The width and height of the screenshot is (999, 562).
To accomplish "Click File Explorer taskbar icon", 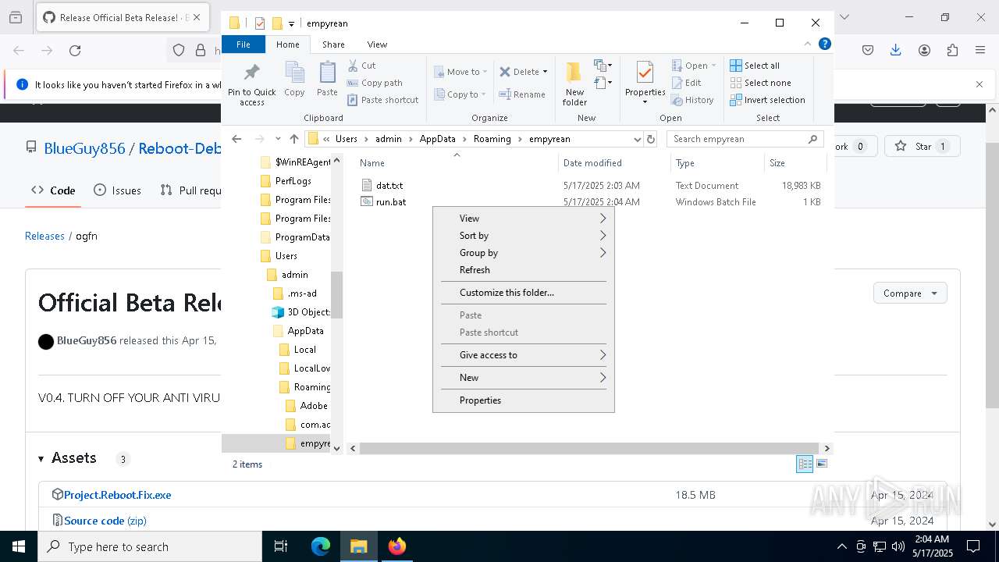I will (x=359, y=546).
